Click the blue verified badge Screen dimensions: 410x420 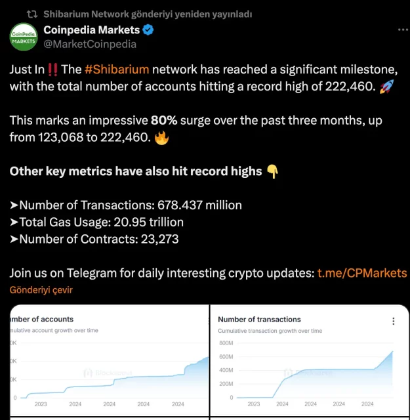[150, 30]
